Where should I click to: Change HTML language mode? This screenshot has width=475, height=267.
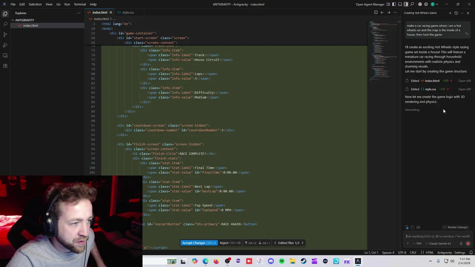click(427, 253)
